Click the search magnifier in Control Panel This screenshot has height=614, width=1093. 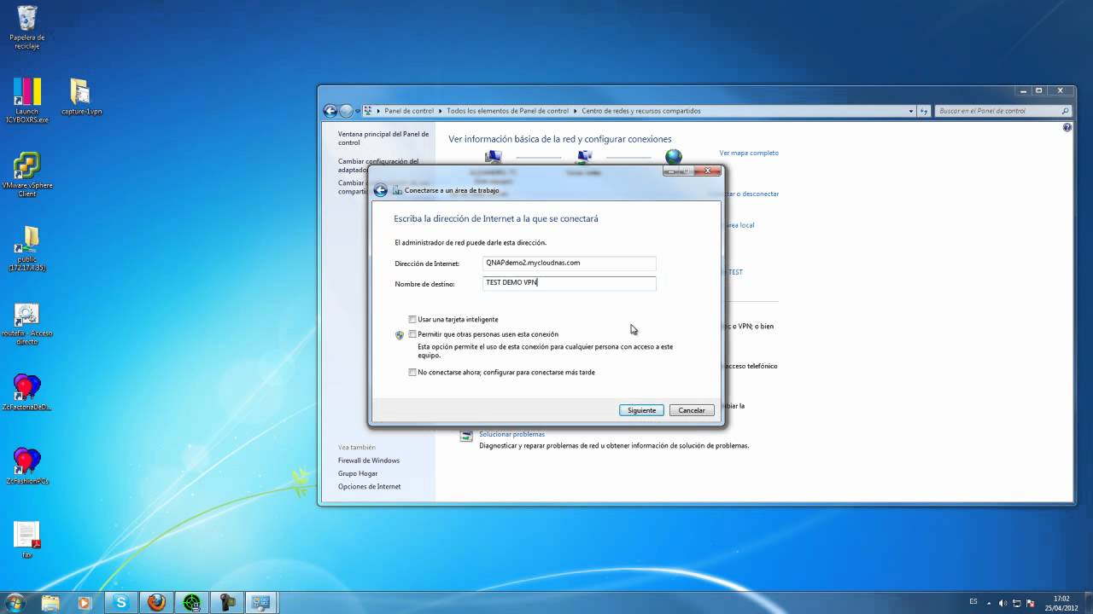(1065, 111)
